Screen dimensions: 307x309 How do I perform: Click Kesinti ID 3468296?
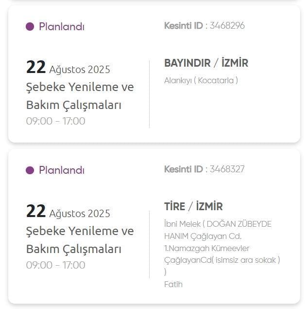point(204,26)
